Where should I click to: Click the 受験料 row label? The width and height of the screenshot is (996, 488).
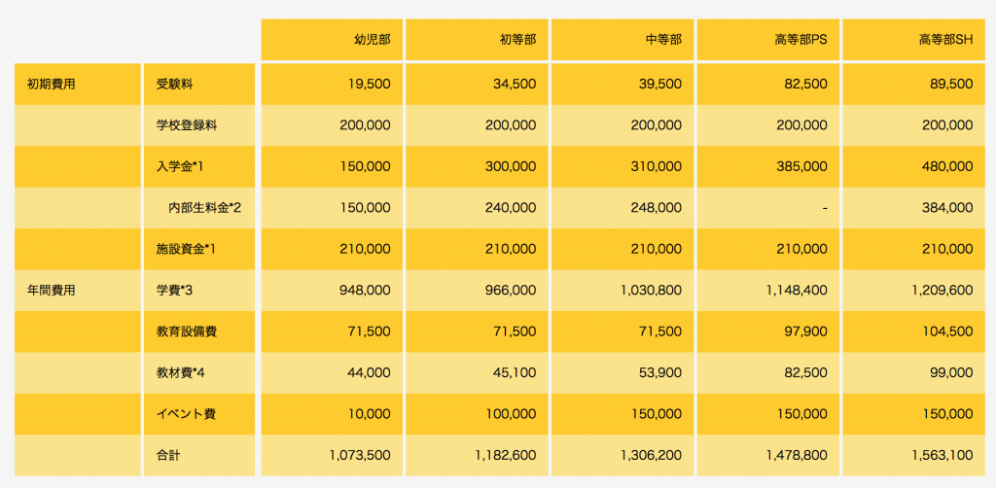click(175, 84)
